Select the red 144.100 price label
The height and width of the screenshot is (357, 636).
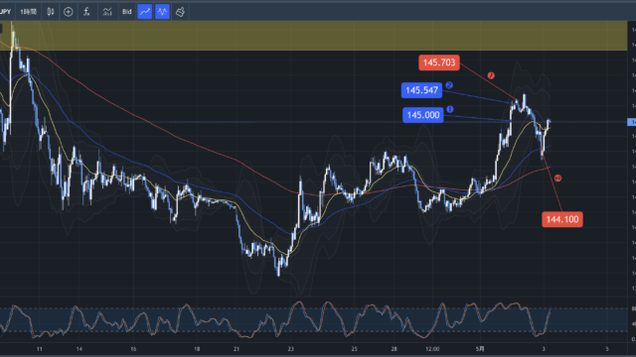point(562,219)
